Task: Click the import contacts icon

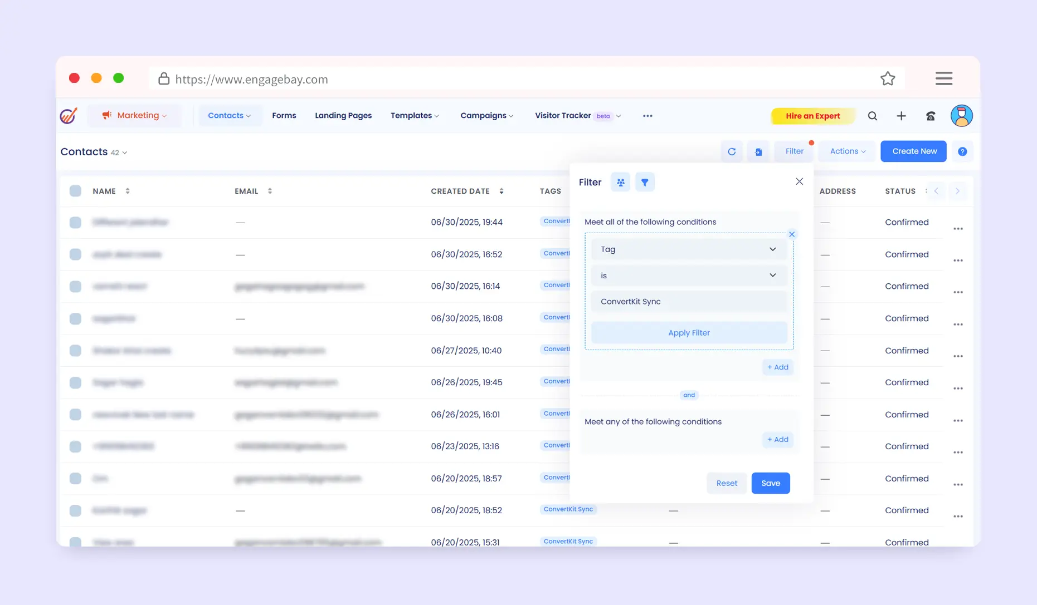Action: 758,151
